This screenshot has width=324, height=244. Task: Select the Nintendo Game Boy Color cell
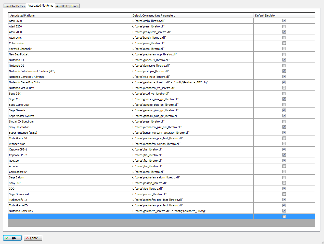click(70, 82)
